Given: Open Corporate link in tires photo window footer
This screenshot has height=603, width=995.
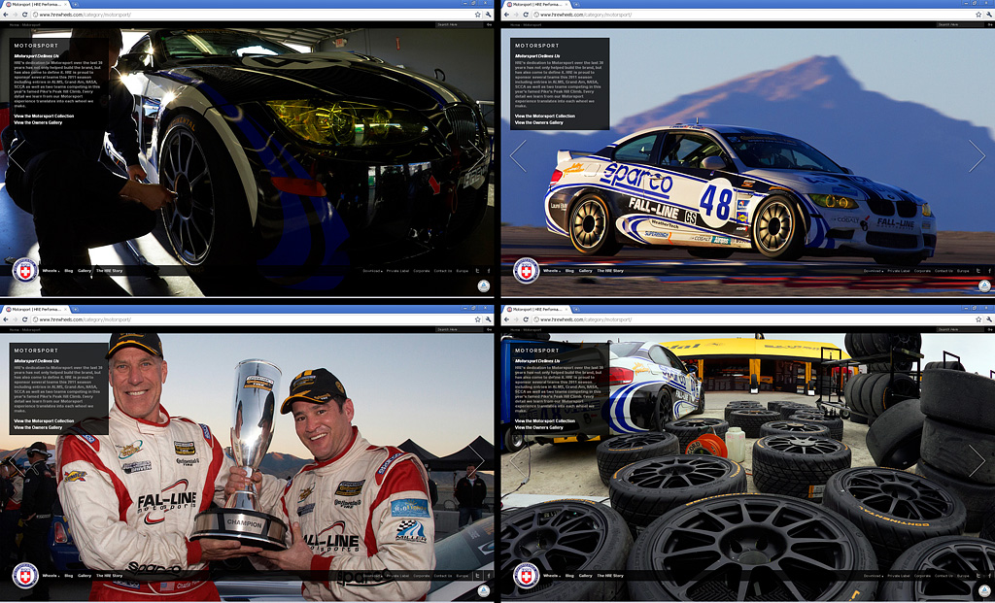Looking at the screenshot, I should (x=922, y=576).
